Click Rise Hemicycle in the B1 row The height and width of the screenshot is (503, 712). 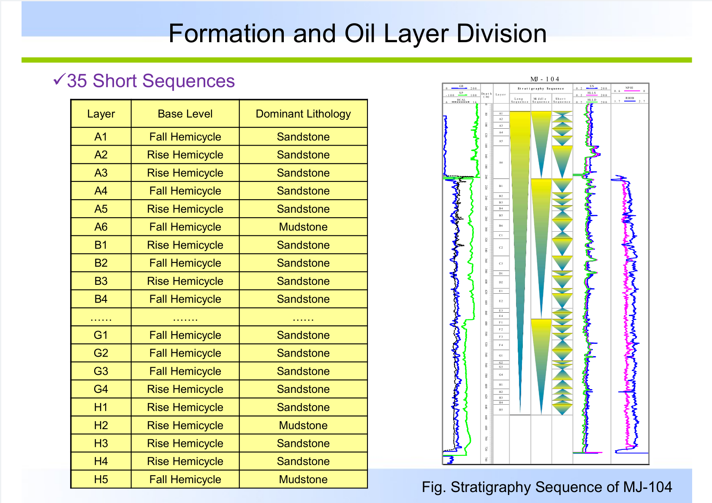tap(185, 245)
